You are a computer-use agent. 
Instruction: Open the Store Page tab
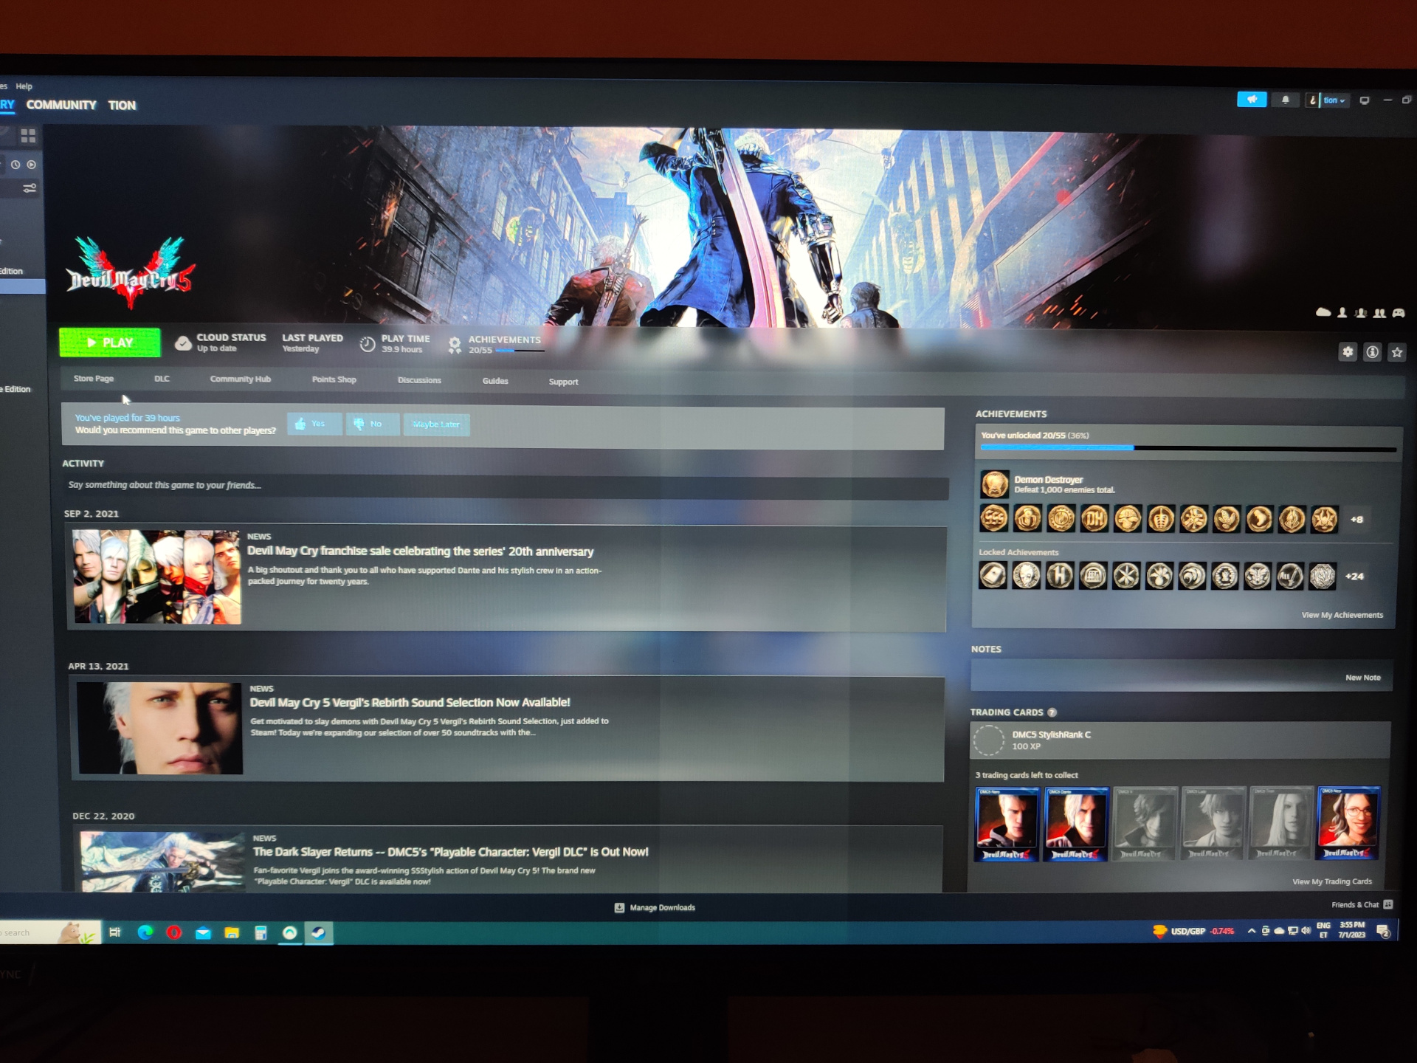tap(94, 379)
